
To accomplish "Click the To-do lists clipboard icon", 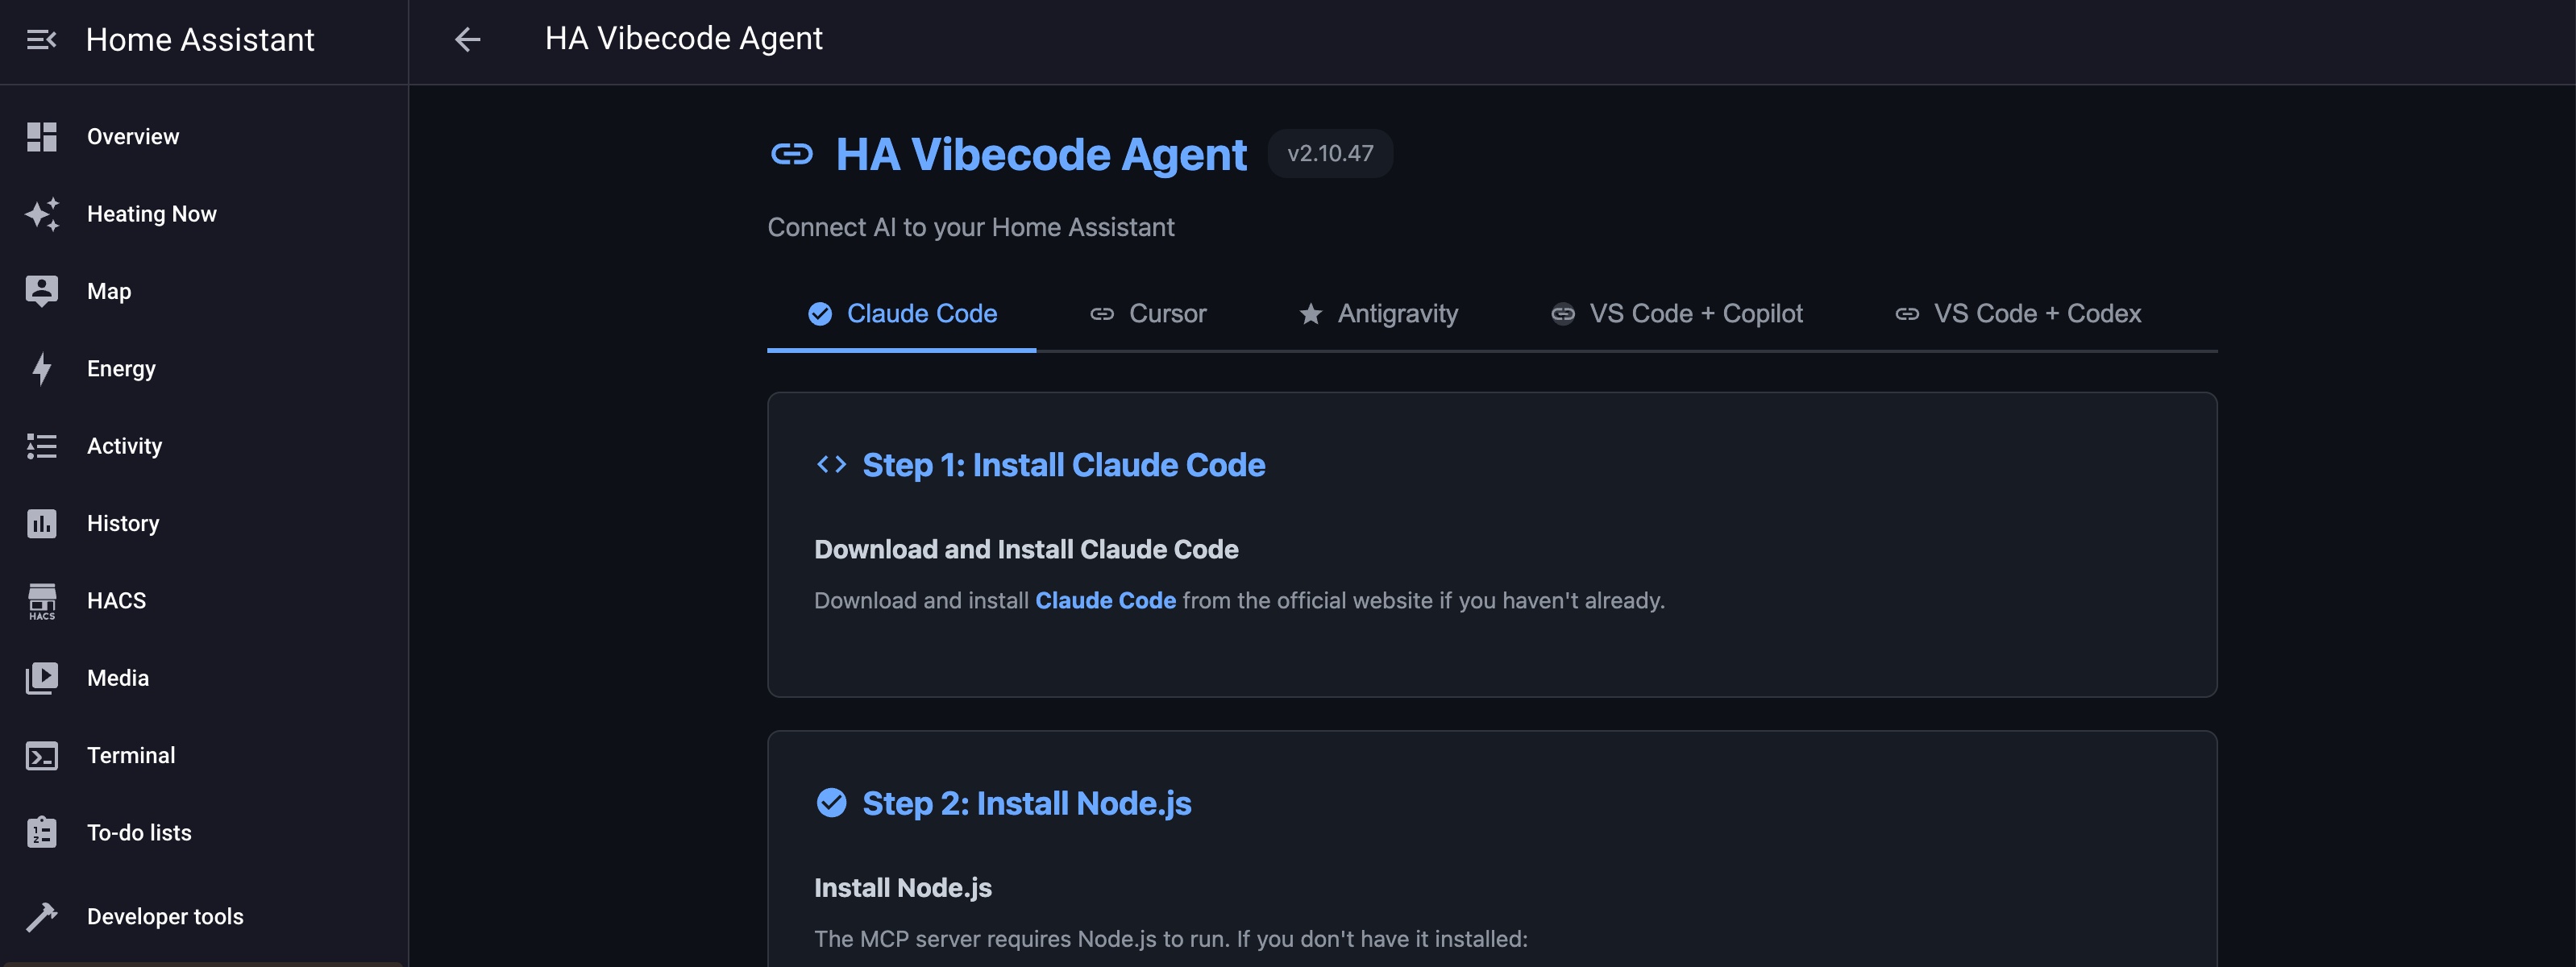I will 42,833.
